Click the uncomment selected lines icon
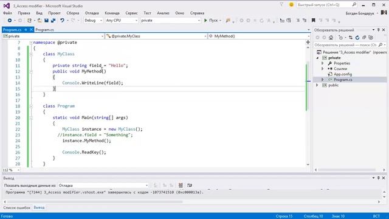 click(x=305, y=20)
